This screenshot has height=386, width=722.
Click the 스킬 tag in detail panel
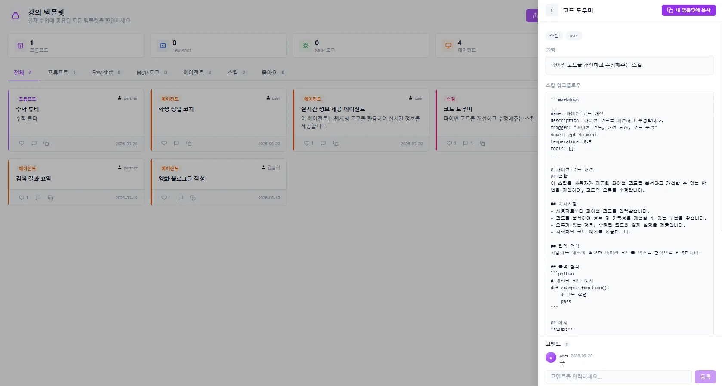[x=554, y=36]
